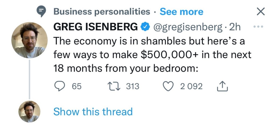Open the Business personalities topic label
This screenshot has height=127, width=276.
(x=102, y=12)
